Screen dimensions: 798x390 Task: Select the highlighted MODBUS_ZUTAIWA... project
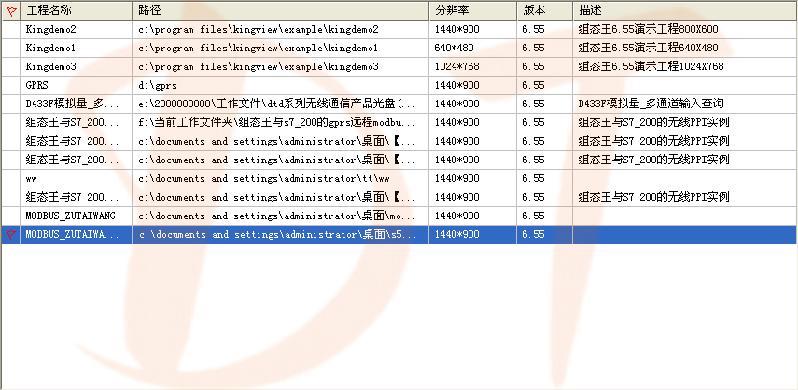pyautogui.click(x=72, y=234)
